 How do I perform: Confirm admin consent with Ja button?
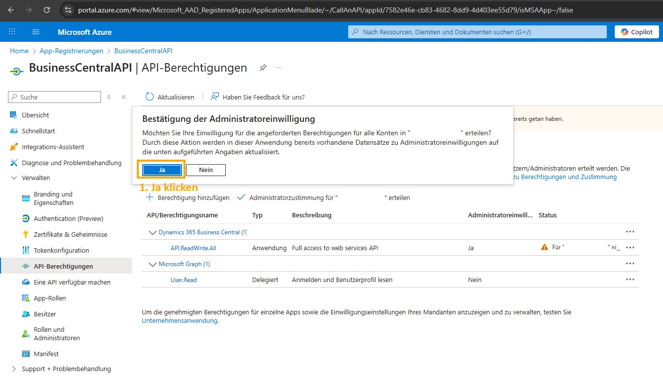pos(162,170)
